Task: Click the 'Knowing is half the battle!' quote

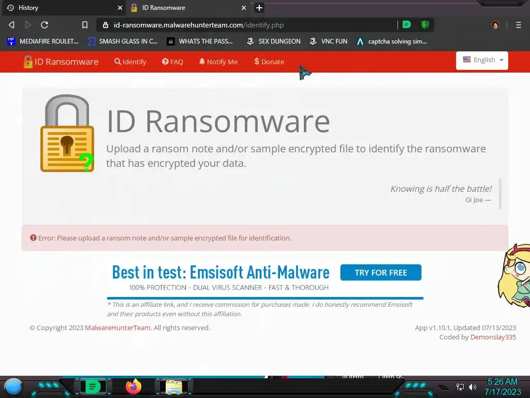Action: pos(441,189)
